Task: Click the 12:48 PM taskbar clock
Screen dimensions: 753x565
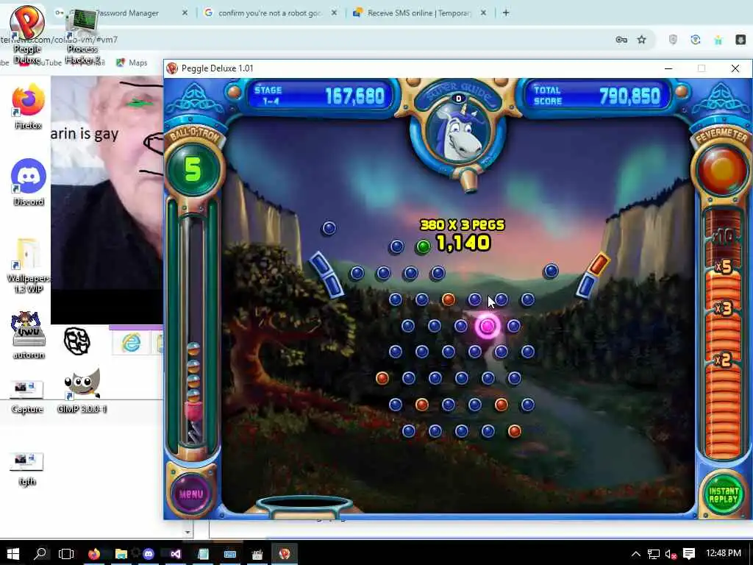Action: point(724,553)
